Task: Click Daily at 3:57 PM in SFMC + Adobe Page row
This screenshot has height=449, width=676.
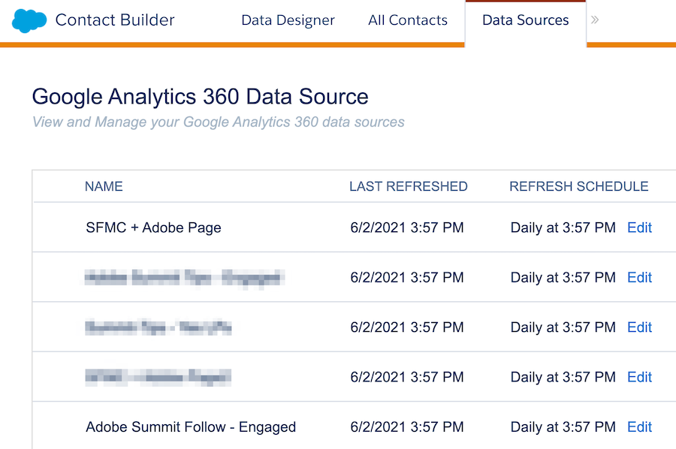Action: point(563,228)
